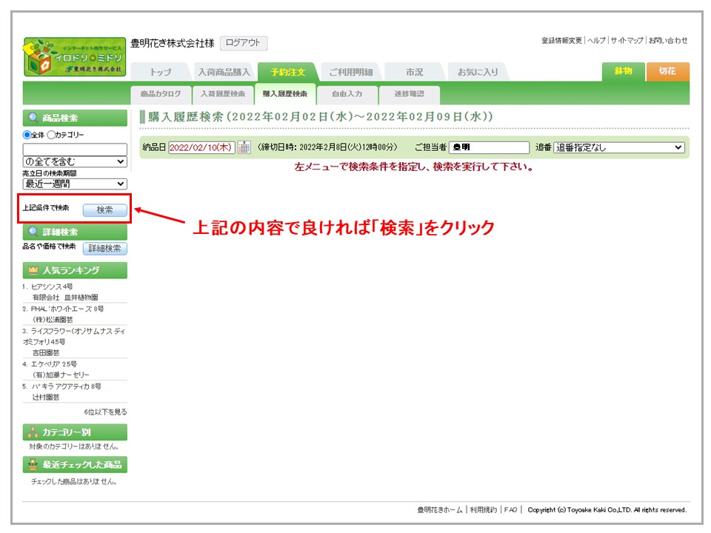Click the ログアウト button

click(x=244, y=44)
